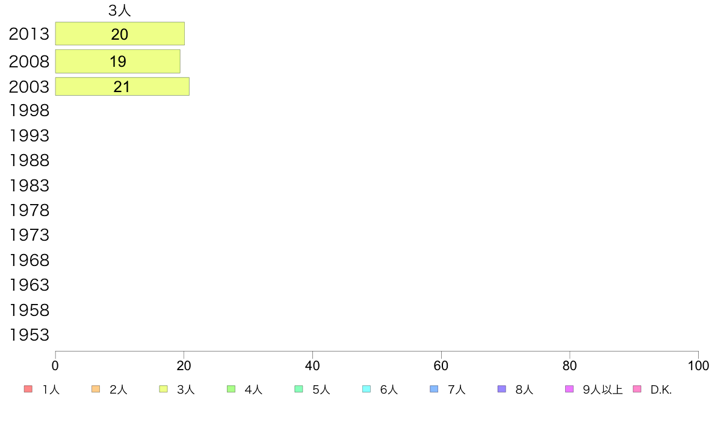Image resolution: width=715 pixels, height=443 pixels.
Task: Select the 1953 year axis label
Action: 29,335
